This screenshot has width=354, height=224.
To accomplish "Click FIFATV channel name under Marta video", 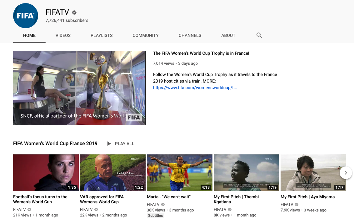I will click(x=153, y=205).
